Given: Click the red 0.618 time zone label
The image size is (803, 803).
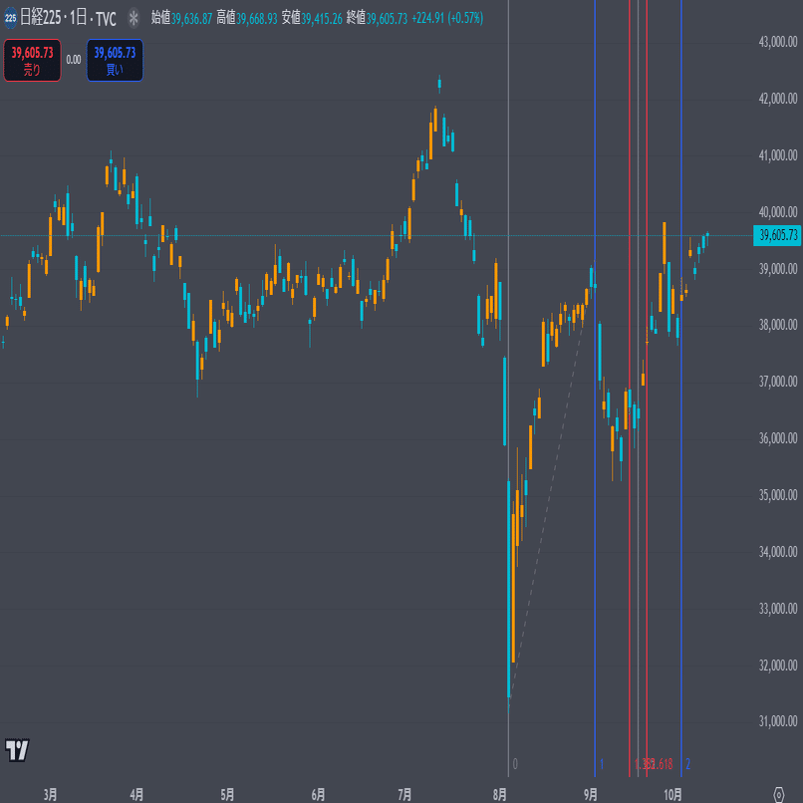Looking at the screenshot, I should click(x=662, y=764).
